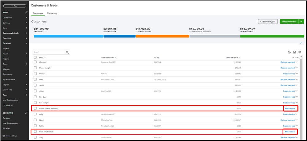Click the + New button
Screen dimensions: 307x141
pyautogui.click(x=15, y=6)
